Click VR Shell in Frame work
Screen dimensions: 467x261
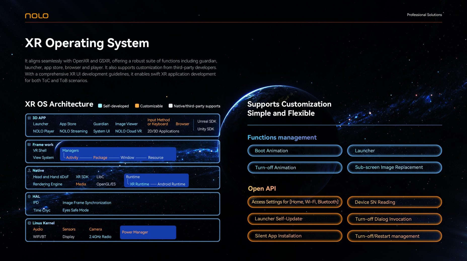(x=40, y=151)
